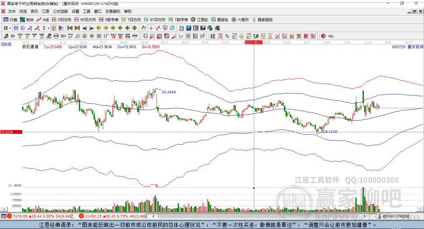Open P四方形 square tool

(62, 20)
